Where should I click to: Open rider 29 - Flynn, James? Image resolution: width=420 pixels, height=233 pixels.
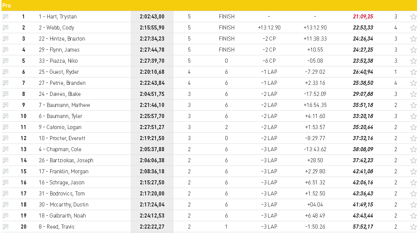[59, 50]
